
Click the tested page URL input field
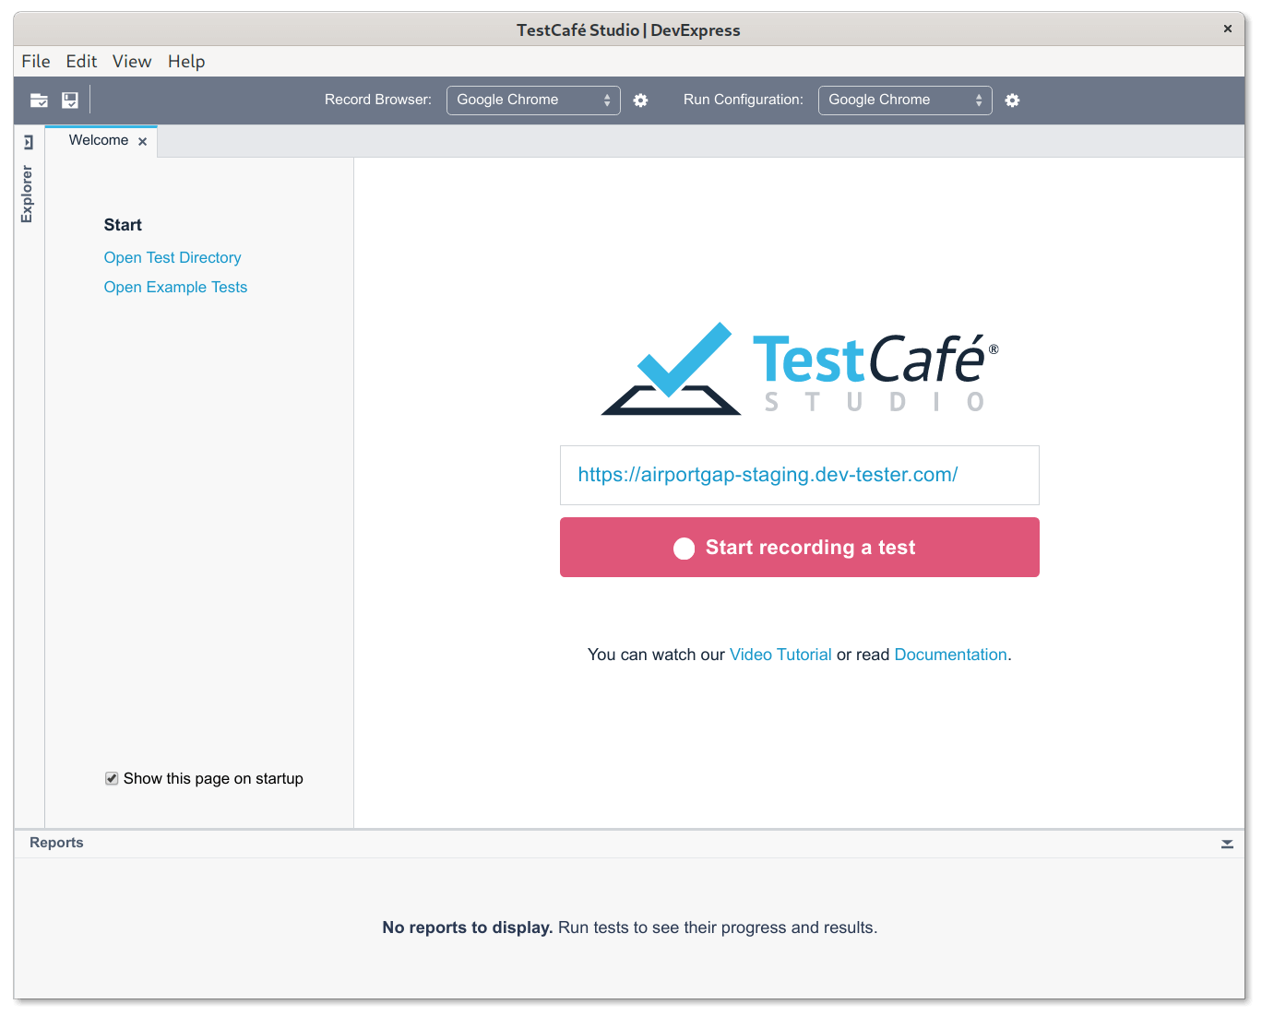(x=800, y=476)
